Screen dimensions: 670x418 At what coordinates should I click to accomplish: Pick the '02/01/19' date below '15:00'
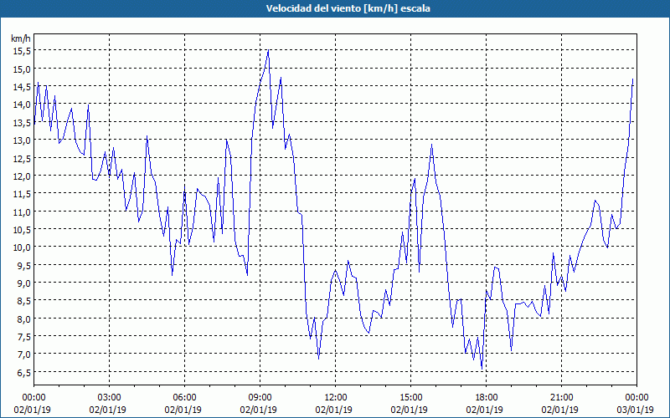410,410
